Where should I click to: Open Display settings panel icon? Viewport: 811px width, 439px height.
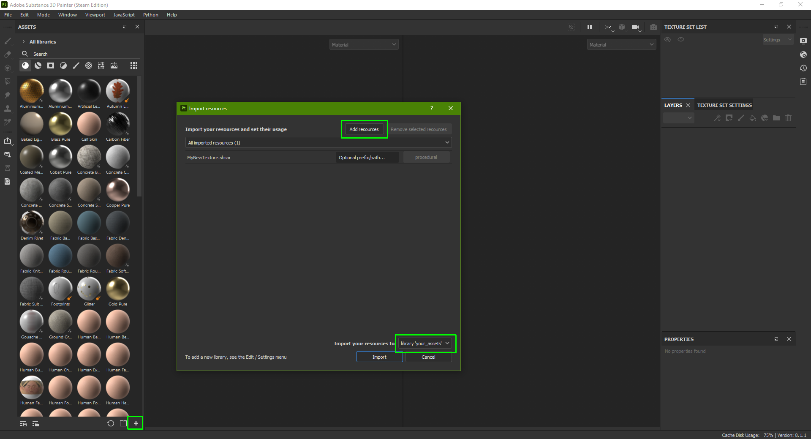(x=803, y=41)
